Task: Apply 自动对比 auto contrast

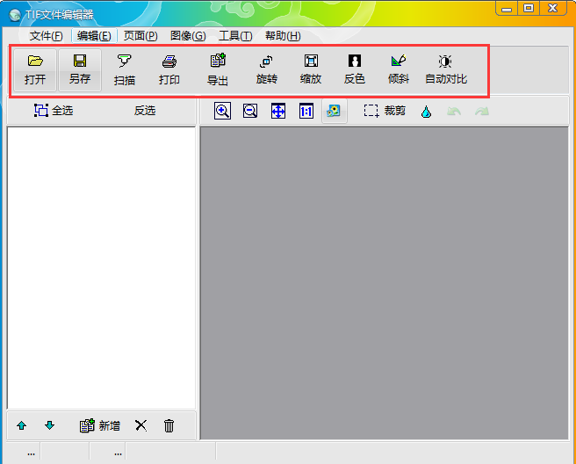Action: point(446,69)
